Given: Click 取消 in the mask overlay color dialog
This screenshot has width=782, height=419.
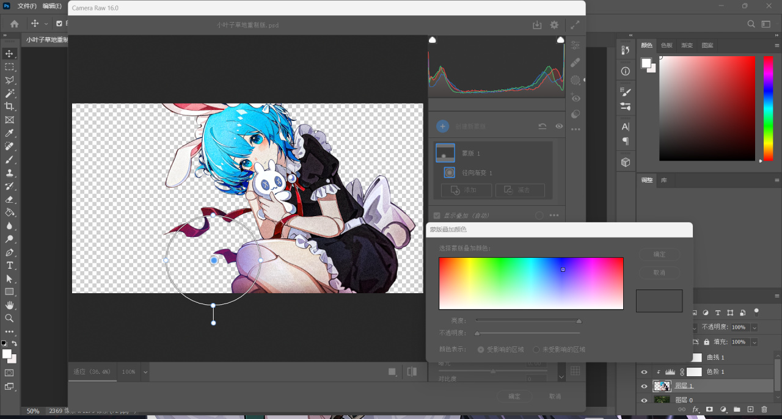Looking at the screenshot, I should pos(659,272).
